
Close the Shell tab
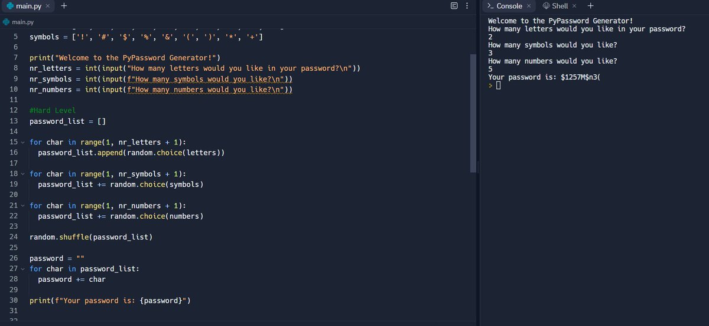click(x=574, y=6)
